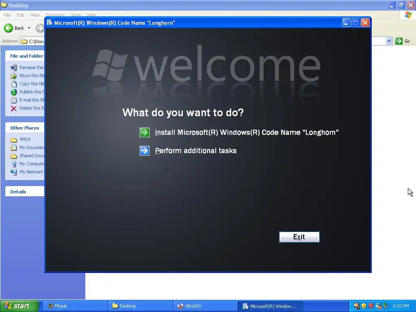Click Copy this file task icon
The height and width of the screenshot is (312, 416).
14,84
